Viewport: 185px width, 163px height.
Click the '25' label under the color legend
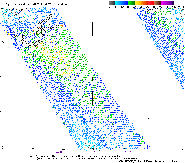tap(141, 7)
